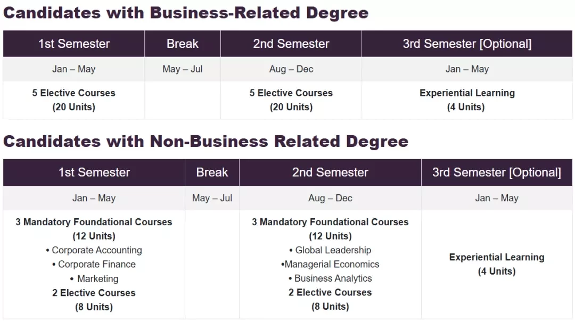Click Marketing bullet item
The image size is (575, 321).
tap(94, 279)
